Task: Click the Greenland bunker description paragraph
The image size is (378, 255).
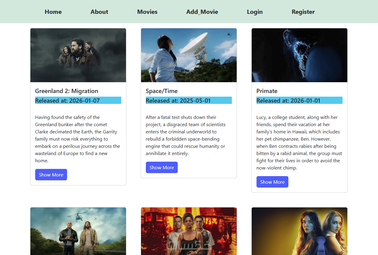Action: click(x=78, y=139)
